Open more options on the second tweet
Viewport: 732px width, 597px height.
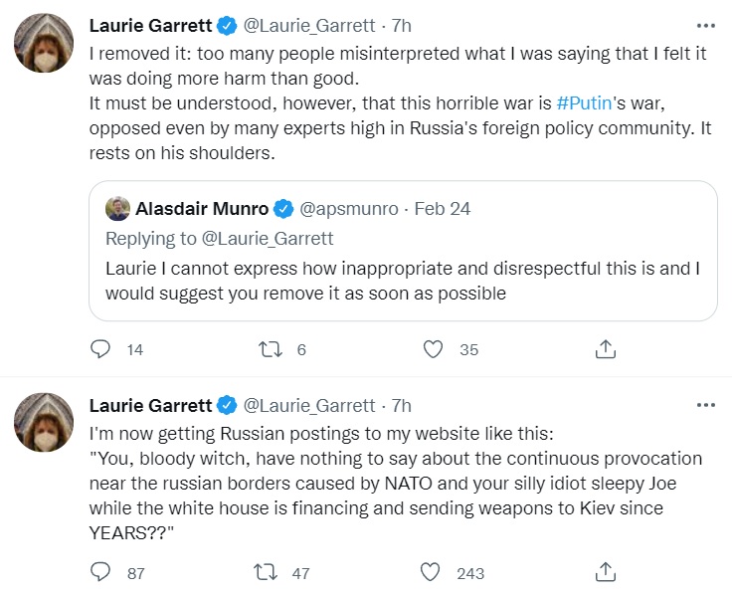705,405
